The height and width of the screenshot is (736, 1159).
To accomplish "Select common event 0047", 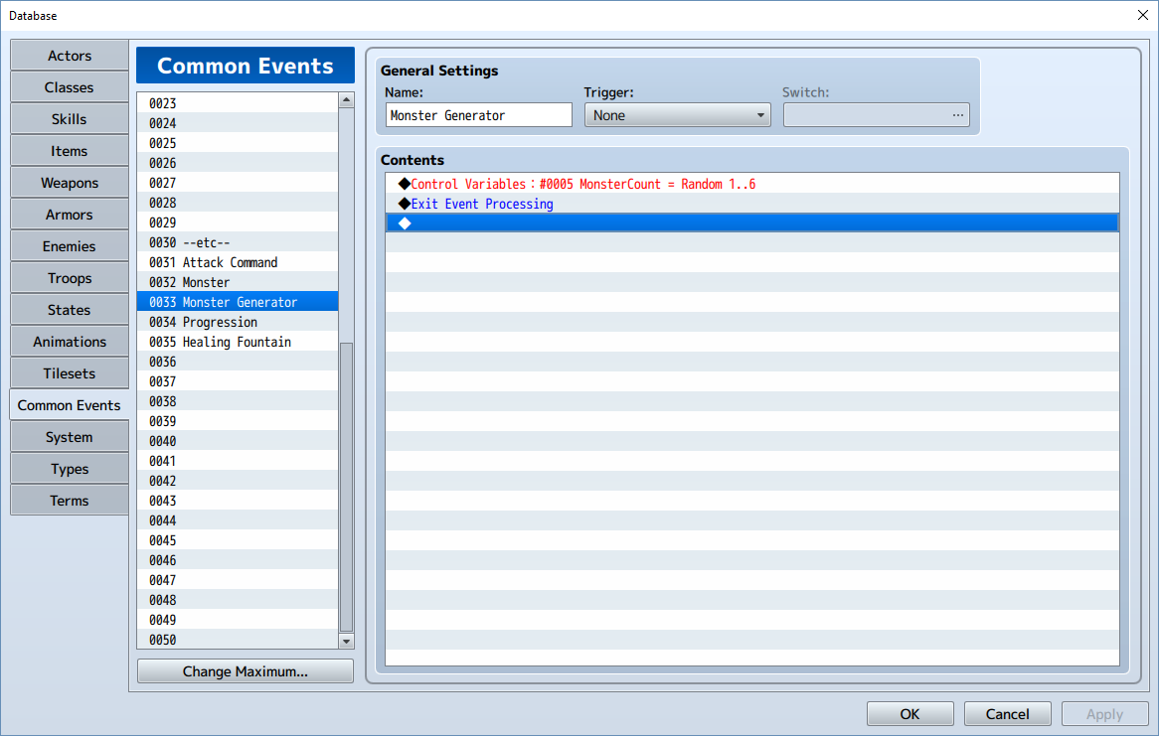I will (x=238, y=580).
